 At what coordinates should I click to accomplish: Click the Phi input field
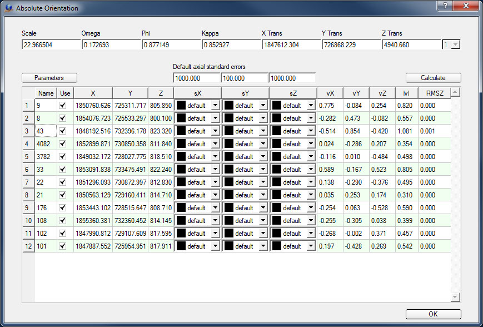(171, 44)
